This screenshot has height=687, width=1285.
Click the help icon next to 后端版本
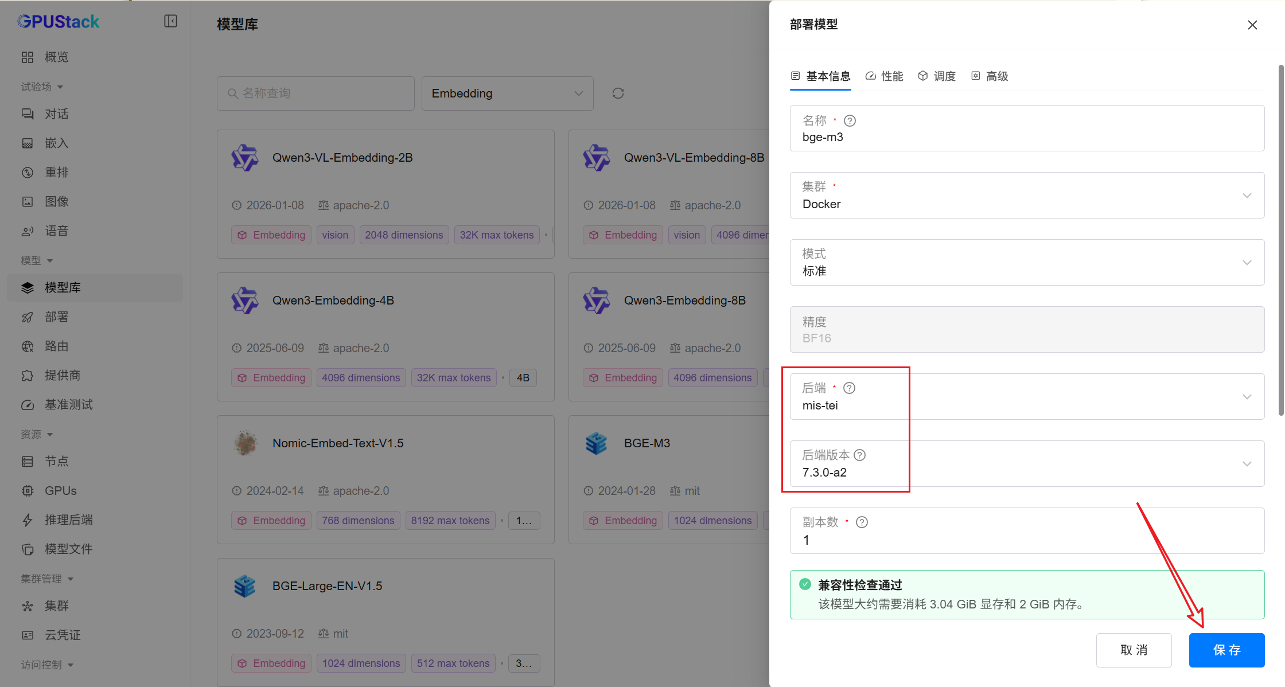pos(860,455)
